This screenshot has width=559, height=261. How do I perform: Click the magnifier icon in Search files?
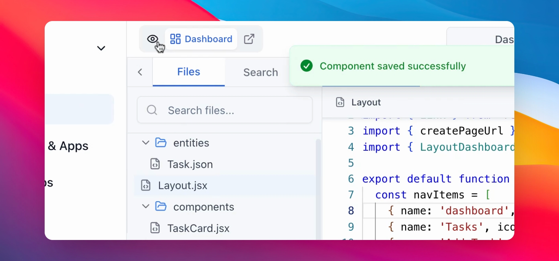(152, 110)
